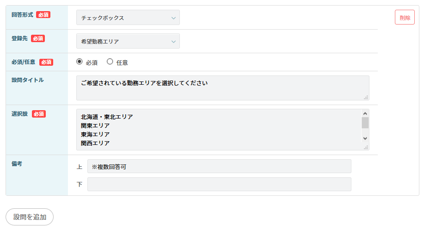This screenshot has width=424, height=231.
Task: Click the upper 備考 field with ※複数回答可
Action: [219, 166]
